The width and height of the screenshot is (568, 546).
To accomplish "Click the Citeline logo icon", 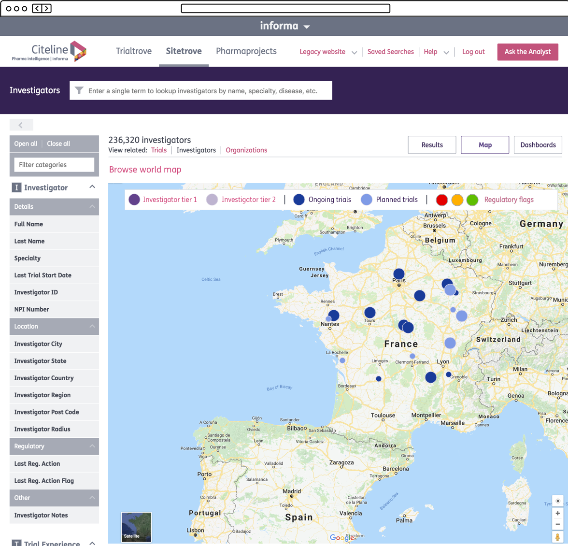I will [78, 51].
